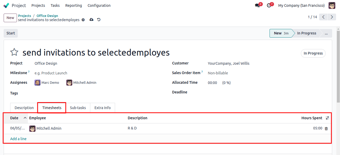Delete the R & D timesheet line
The height and width of the screenshot is (155, 340).
click(326, 129)
